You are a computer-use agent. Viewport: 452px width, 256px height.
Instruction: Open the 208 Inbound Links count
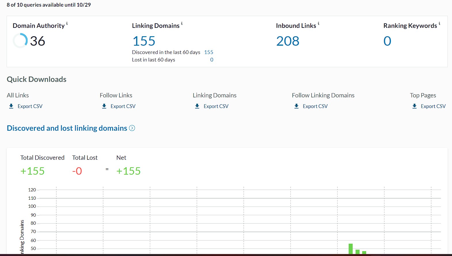tap(288, 41)
